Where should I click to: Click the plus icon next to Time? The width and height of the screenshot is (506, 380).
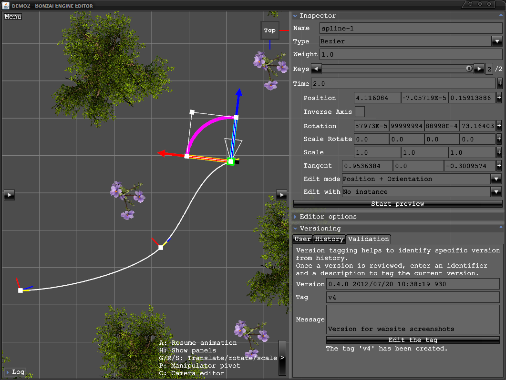[x=499, y=83]
